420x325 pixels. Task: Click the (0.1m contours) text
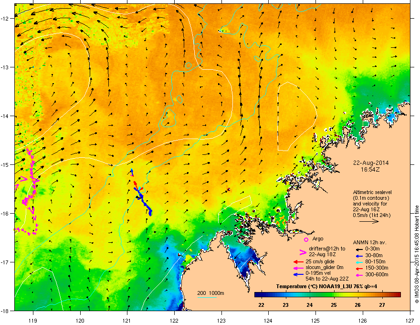371,198
